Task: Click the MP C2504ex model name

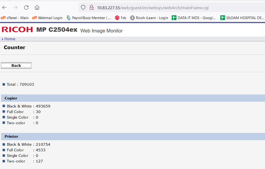Action: point(57,30)
